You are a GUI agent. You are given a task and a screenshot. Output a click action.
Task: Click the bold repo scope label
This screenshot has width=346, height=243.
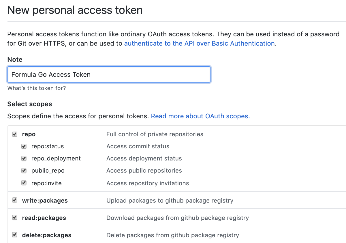click(29, 134)
